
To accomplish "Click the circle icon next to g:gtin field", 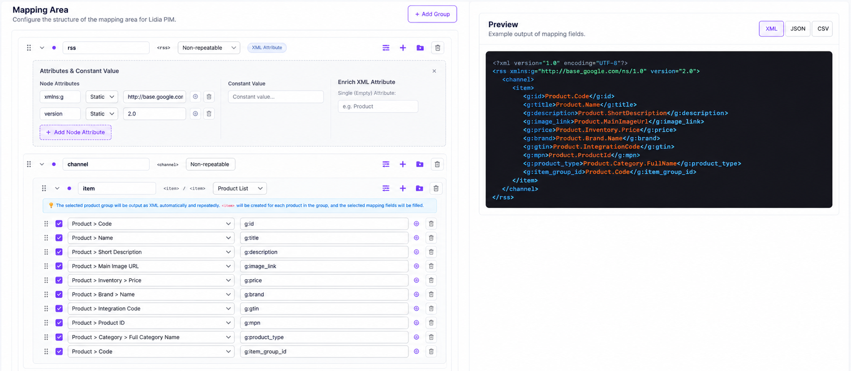I will pos(417,309).
